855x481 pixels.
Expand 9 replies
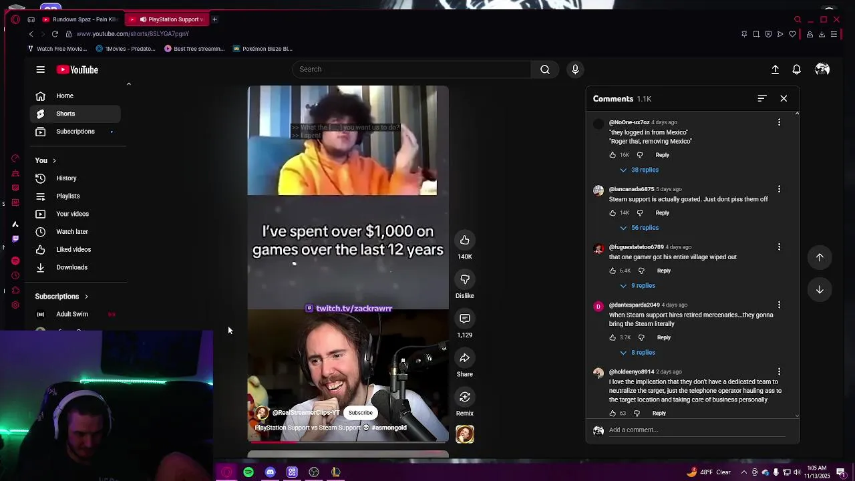point(637,286)
